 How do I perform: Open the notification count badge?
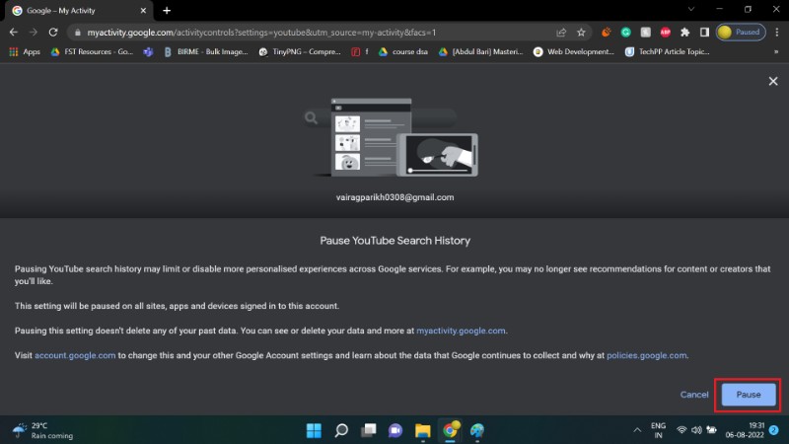point(774,430)
